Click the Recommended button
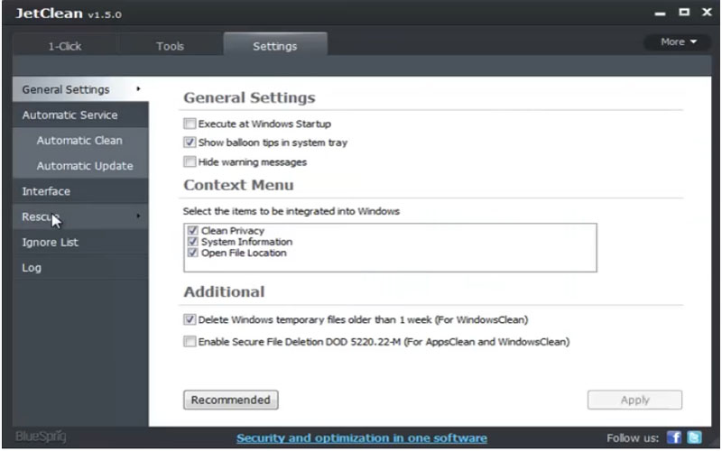Viewport: 722px width, 451px height. click(231, 400)
